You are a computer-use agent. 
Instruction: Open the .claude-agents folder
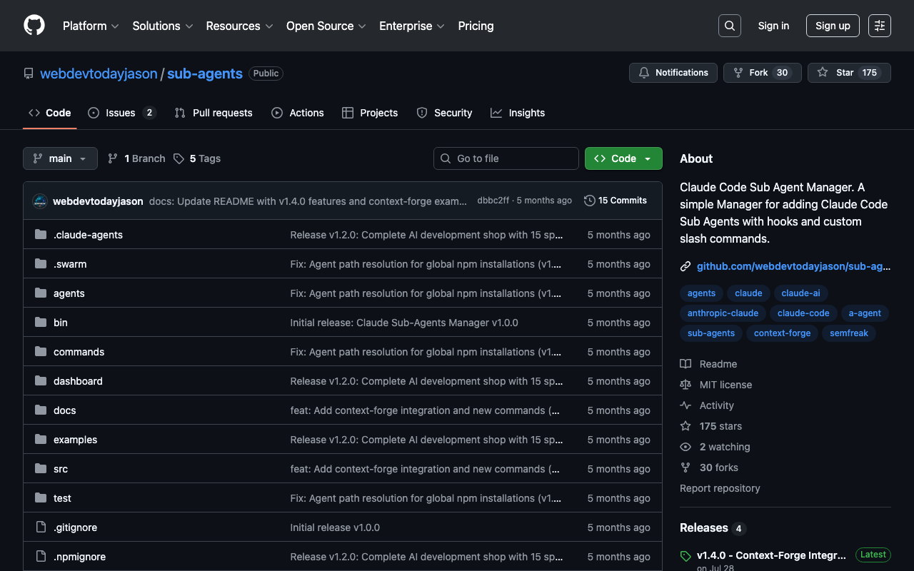88,235
